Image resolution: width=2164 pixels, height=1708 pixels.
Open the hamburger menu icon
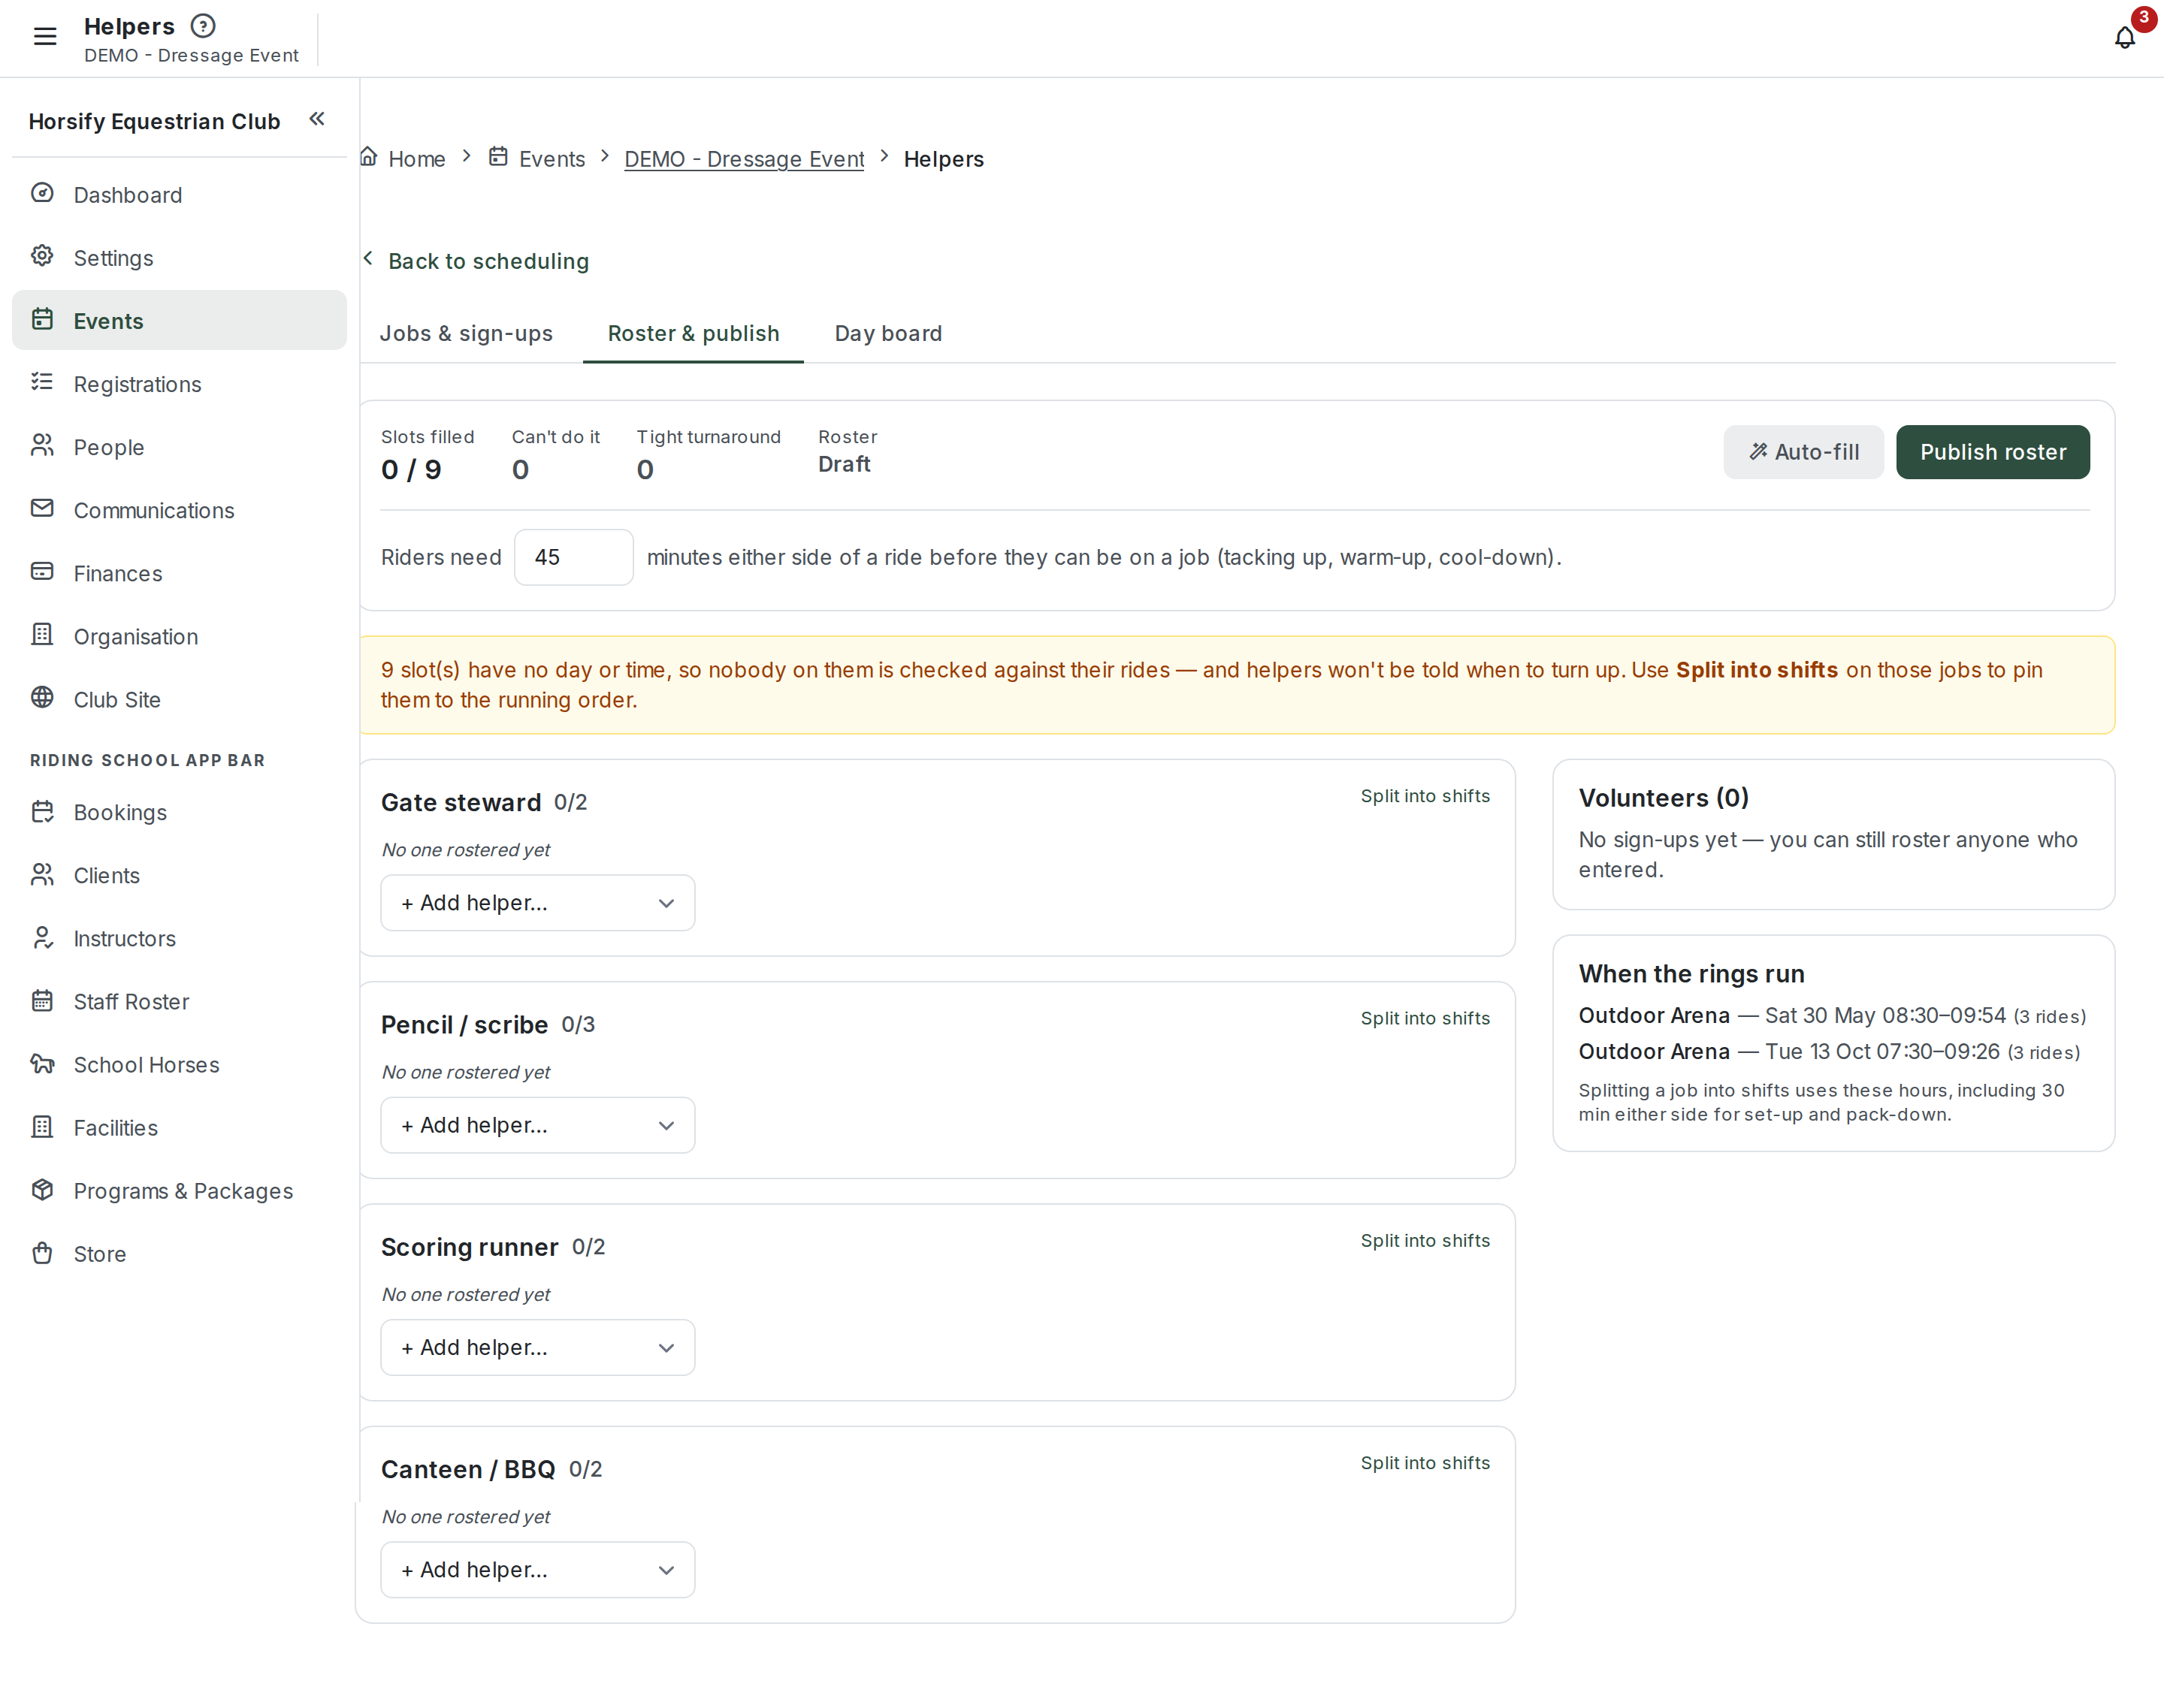45,37
